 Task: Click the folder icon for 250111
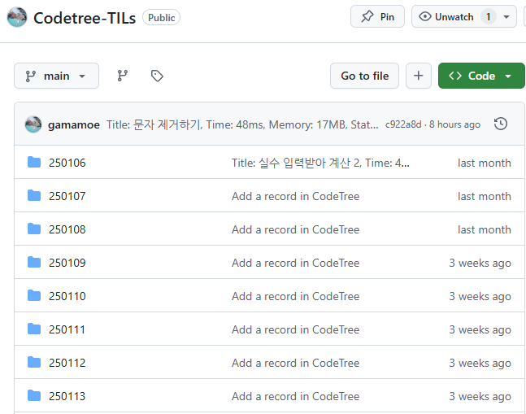(34, 329)
